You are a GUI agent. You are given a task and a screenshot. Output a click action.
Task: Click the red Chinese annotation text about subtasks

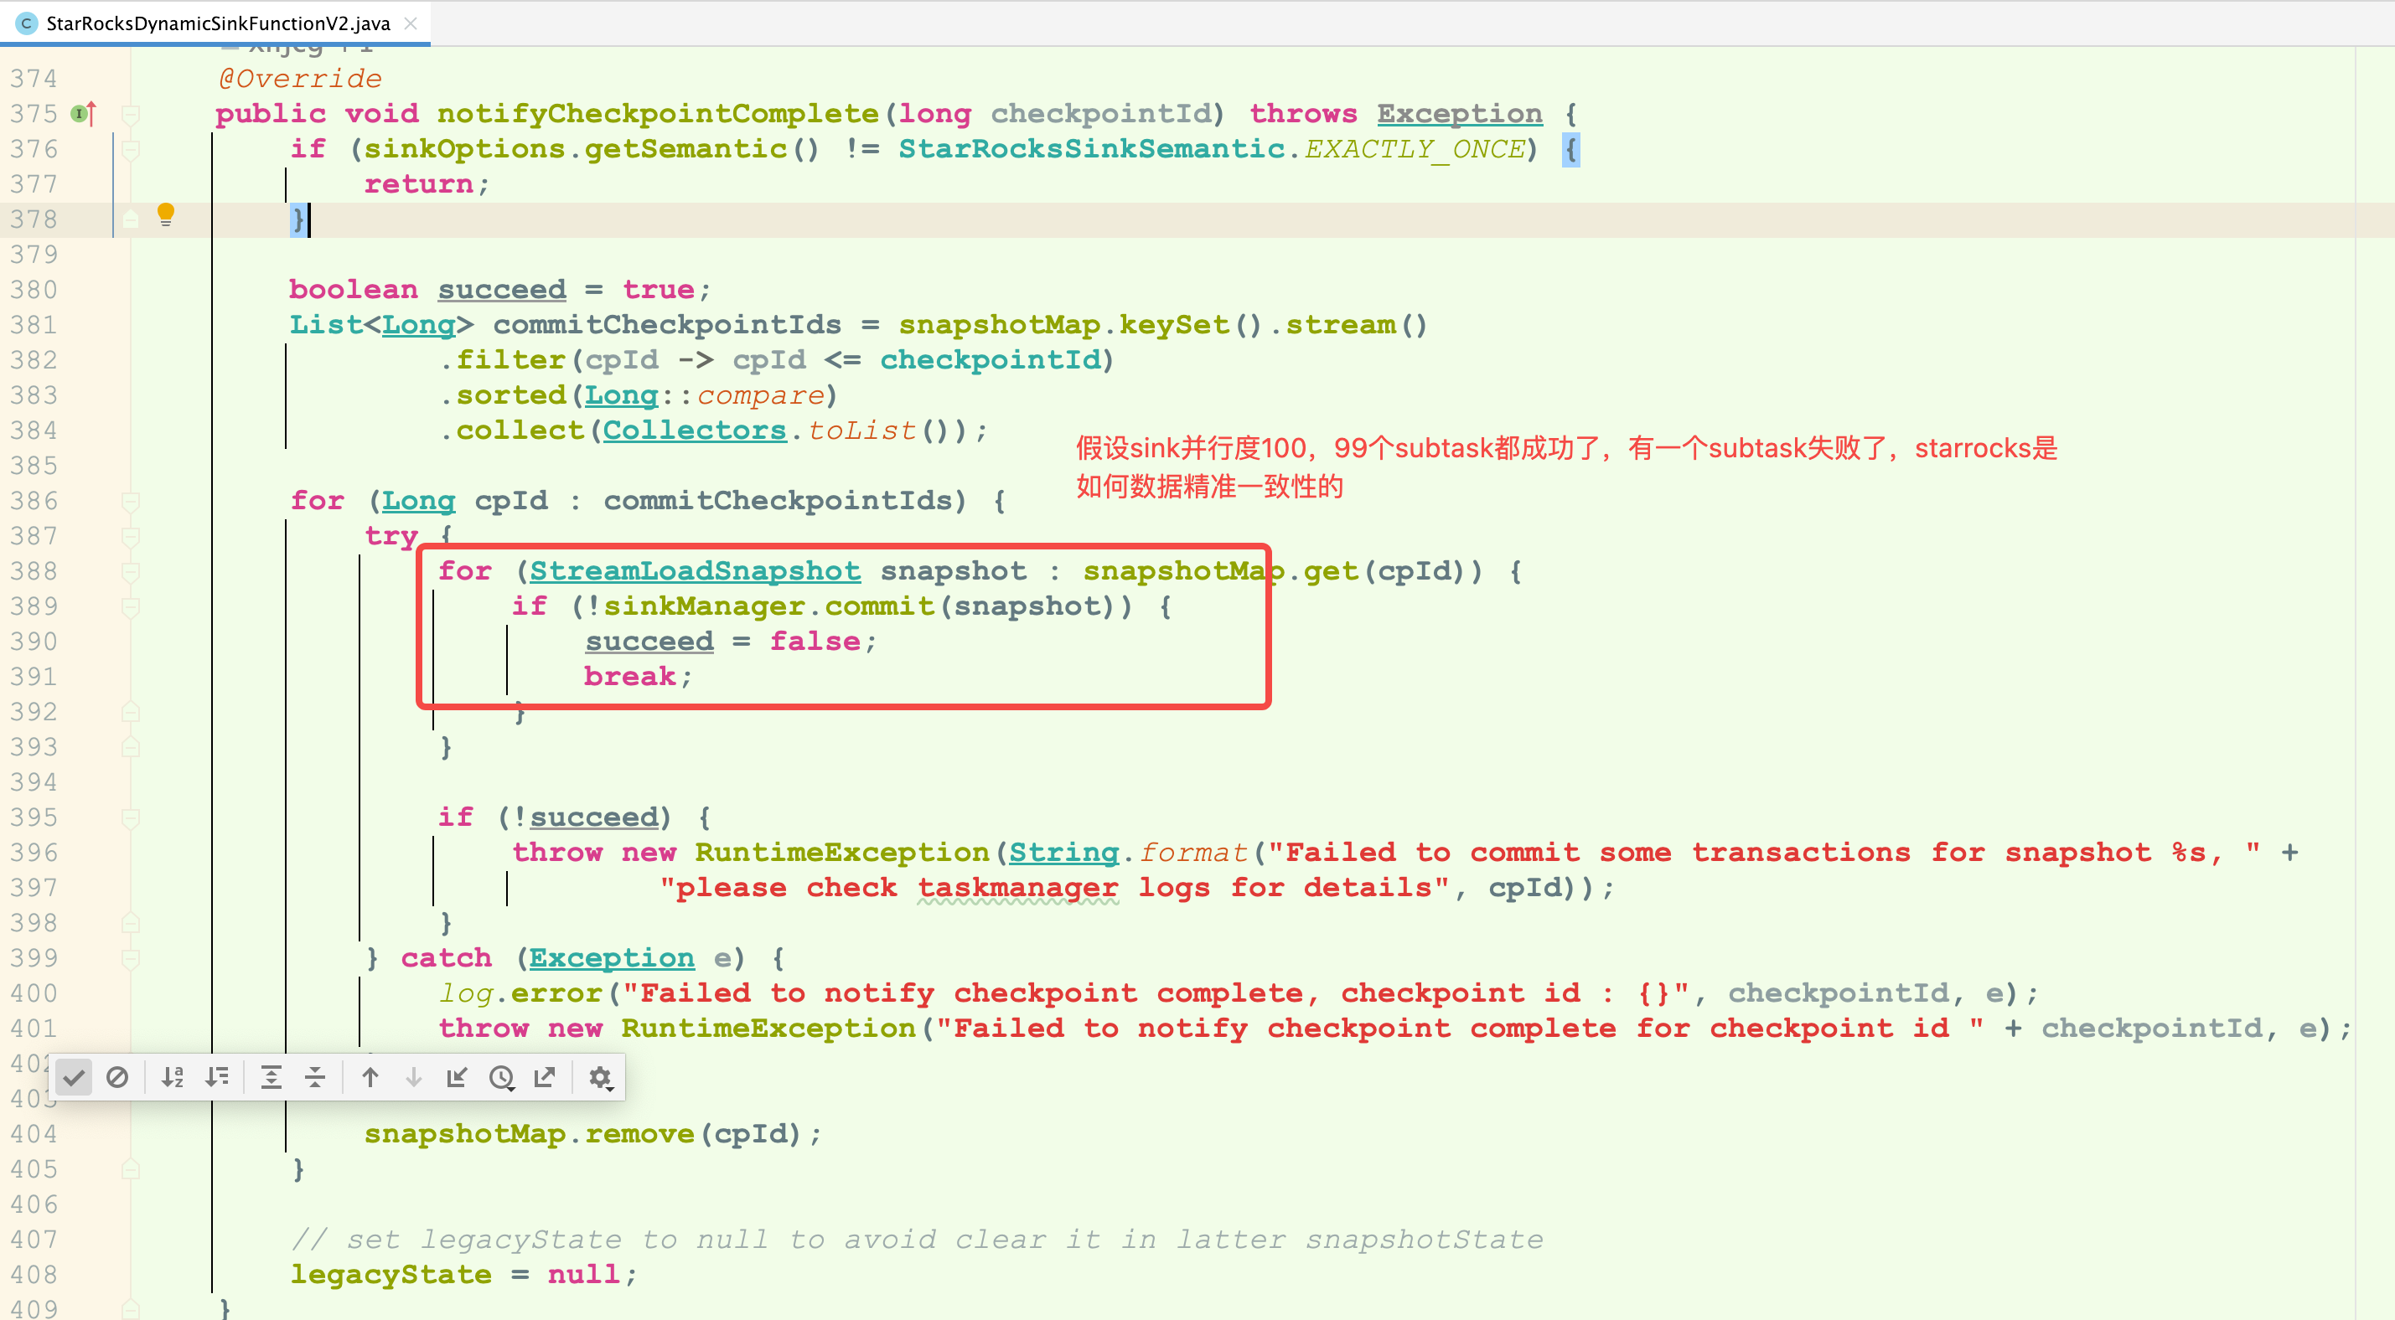click(x=1566, y=467)
